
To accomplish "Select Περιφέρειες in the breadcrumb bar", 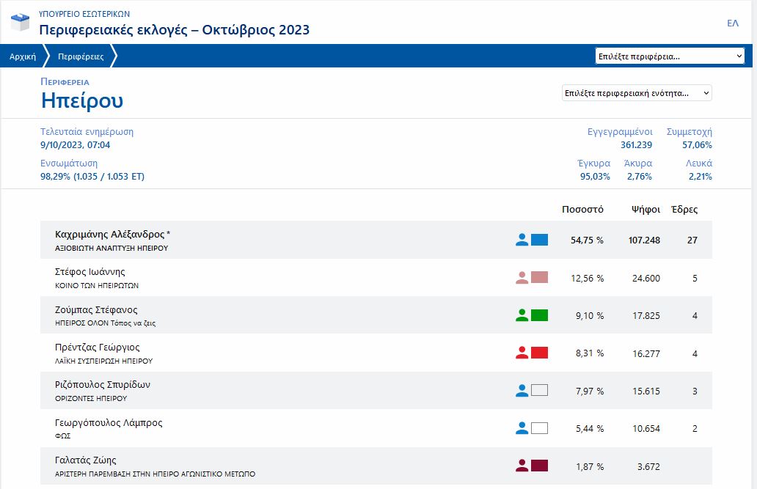I will tap(81, 56).
